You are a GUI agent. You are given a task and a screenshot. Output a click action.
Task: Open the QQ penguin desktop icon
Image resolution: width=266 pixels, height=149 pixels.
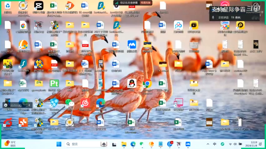point(132,83)
